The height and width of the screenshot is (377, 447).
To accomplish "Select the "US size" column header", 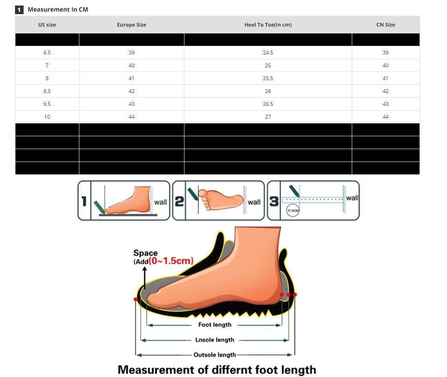I will click(x=47, y=25).
